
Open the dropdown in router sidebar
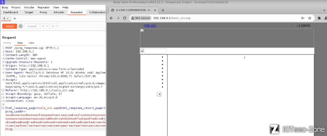coord(159,94)
